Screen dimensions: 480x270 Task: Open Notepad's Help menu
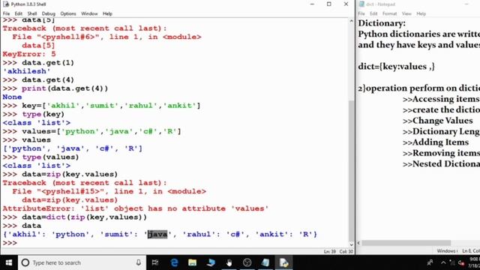(x=421, y=13)
